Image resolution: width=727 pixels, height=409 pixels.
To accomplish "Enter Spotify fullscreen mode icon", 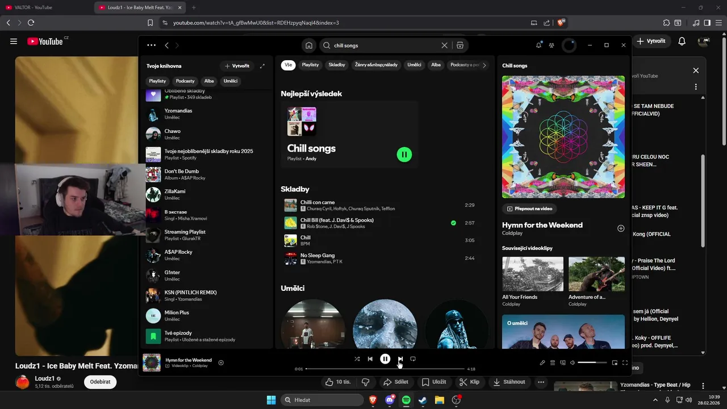I will tap(625, 363).
